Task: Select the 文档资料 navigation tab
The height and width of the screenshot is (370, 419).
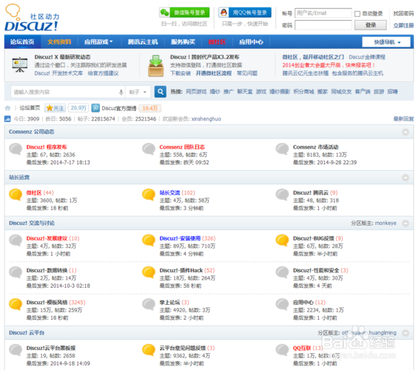Action: (59, 42)
